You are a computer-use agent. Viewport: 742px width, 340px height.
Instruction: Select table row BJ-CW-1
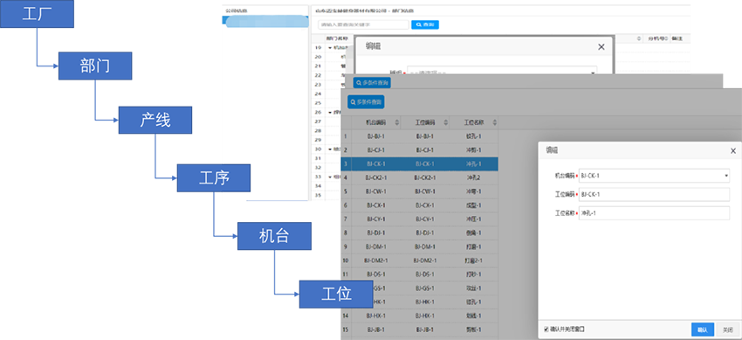click(x=419, y=191)
